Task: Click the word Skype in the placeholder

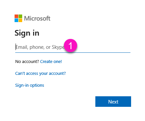Action: (58, 47)
